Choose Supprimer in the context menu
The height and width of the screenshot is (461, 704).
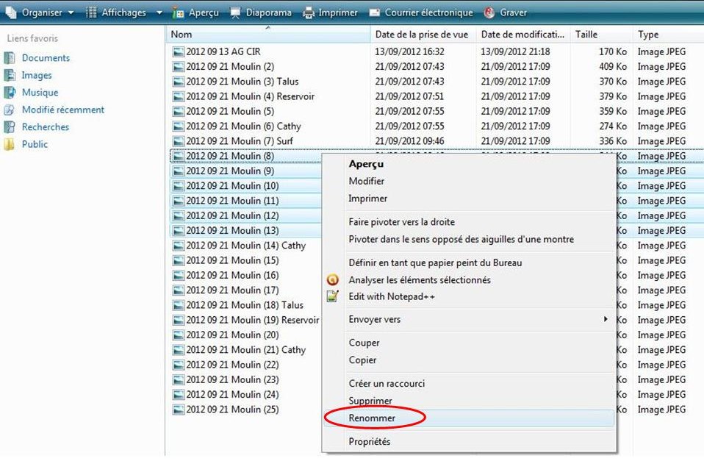(x=370, y=401)
